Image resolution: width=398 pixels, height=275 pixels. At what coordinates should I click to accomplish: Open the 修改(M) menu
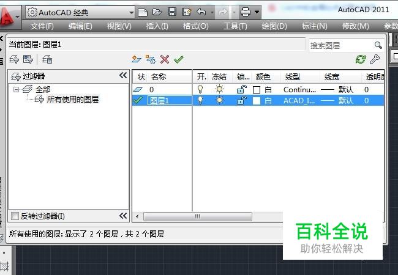(x=355, y=26)
